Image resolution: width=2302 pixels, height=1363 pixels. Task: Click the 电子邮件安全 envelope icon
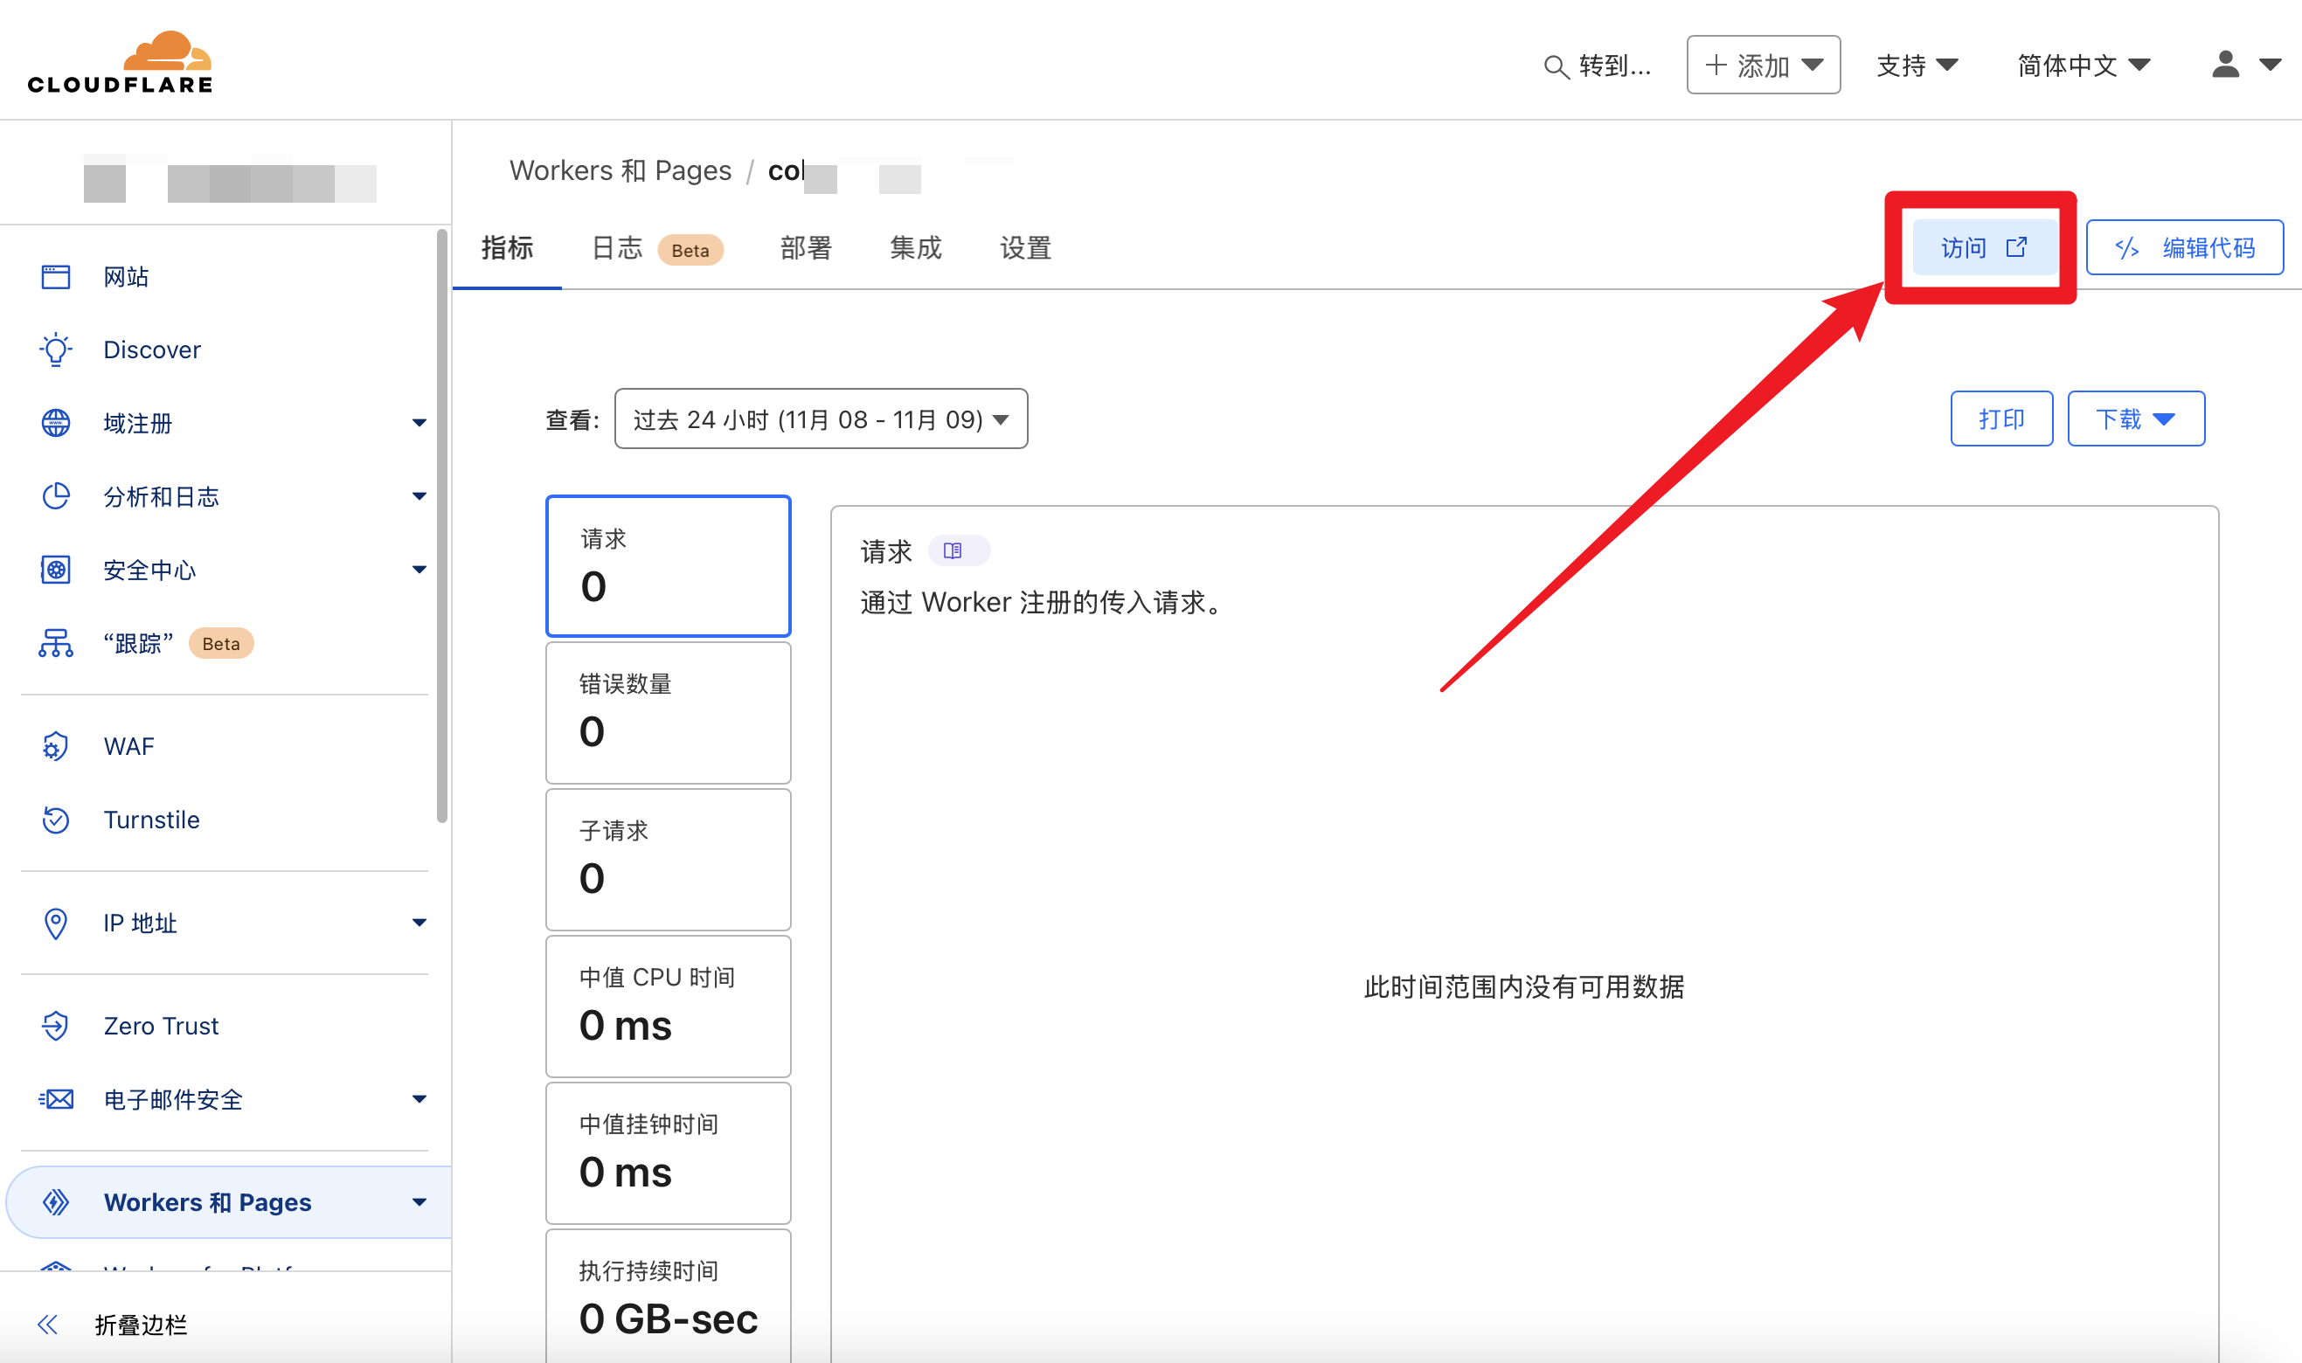tap(55, 1099)
